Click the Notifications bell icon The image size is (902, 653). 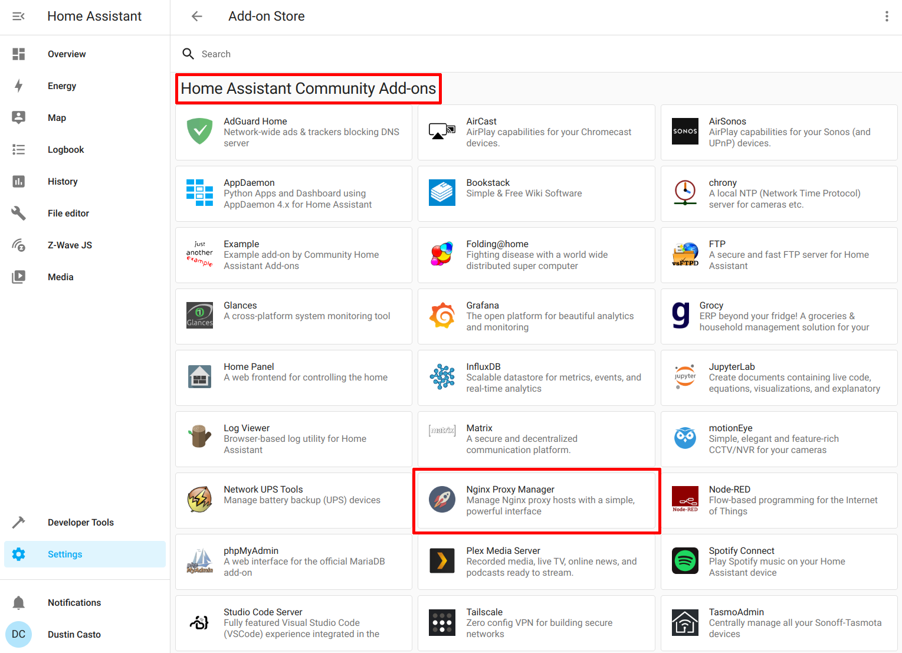[19, 603]
